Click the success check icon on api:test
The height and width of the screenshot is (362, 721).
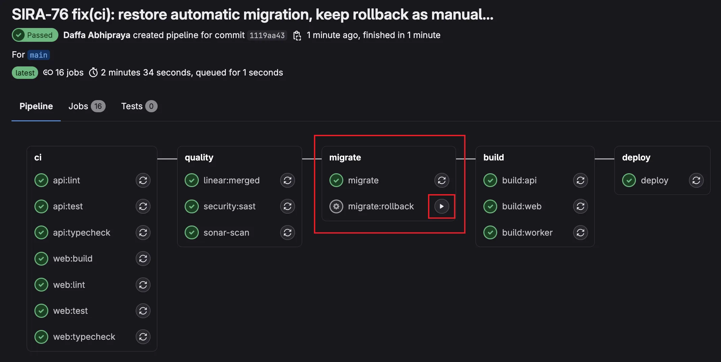tap(41, 206)
